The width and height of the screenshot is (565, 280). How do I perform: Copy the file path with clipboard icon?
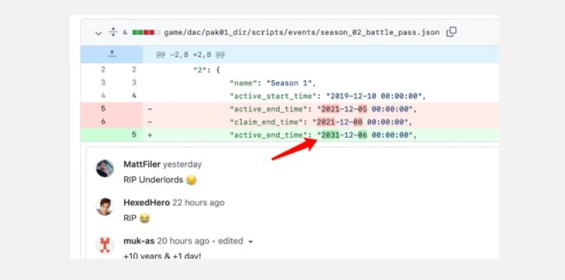point(452,32)
